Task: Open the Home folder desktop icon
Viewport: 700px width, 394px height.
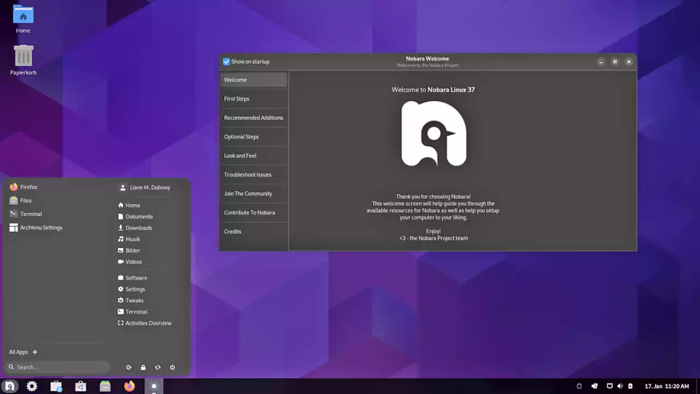Action: (23, 19)
